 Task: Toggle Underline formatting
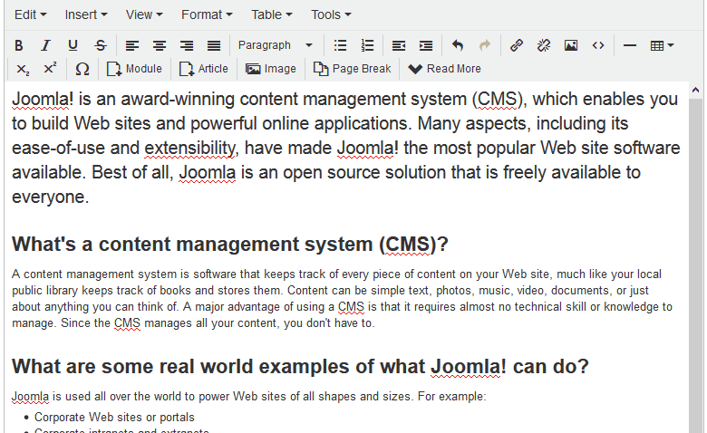(73, 45)
